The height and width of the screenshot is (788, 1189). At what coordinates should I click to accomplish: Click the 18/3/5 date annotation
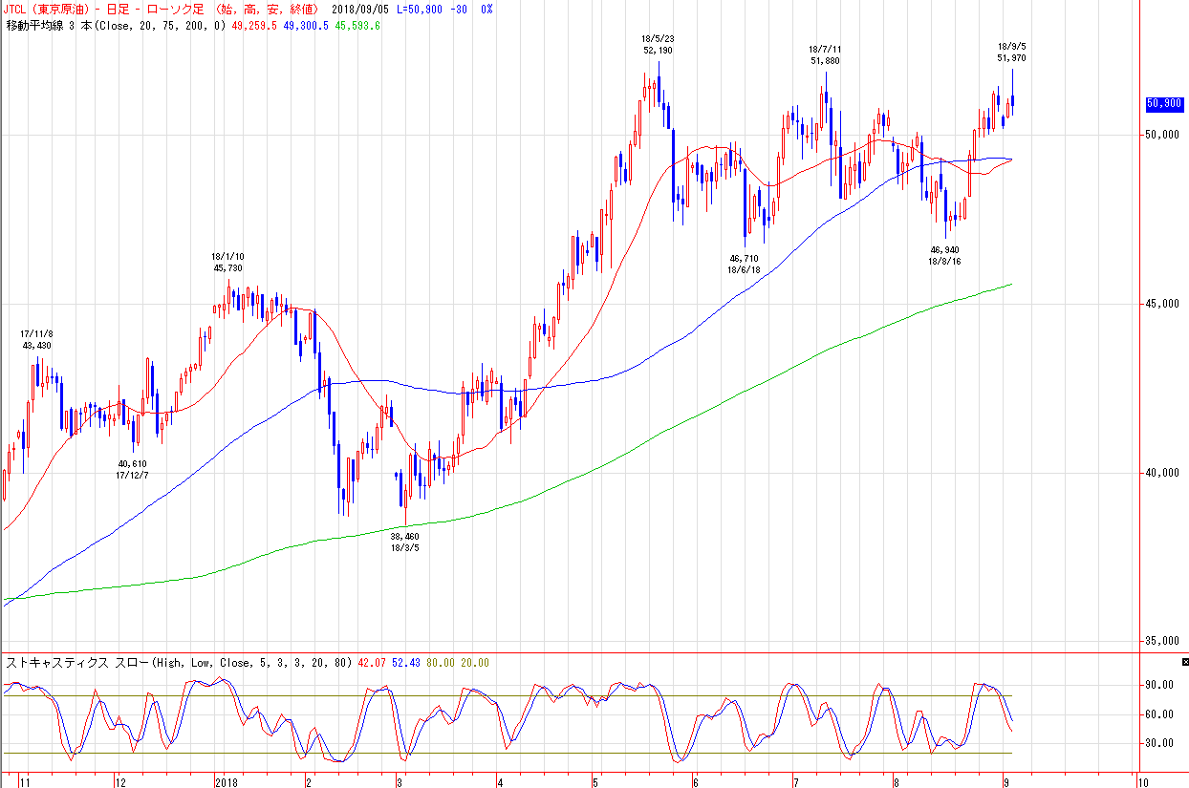click(x=404, y=547)
